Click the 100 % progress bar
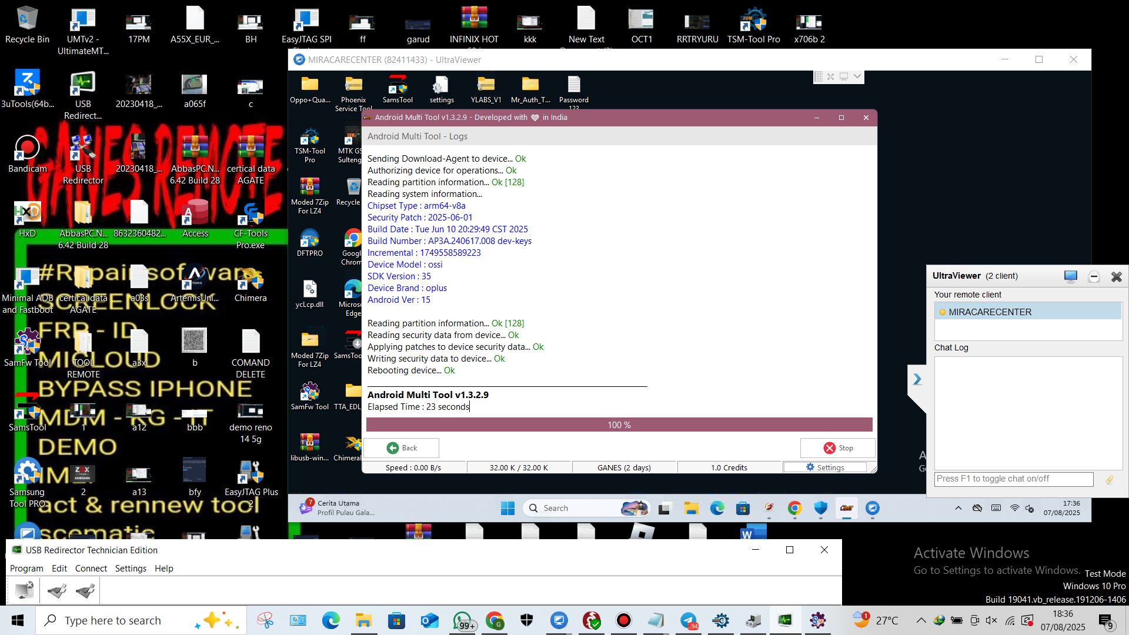The width and height of the screenshot is (1129, 635). tap(619, 425)
